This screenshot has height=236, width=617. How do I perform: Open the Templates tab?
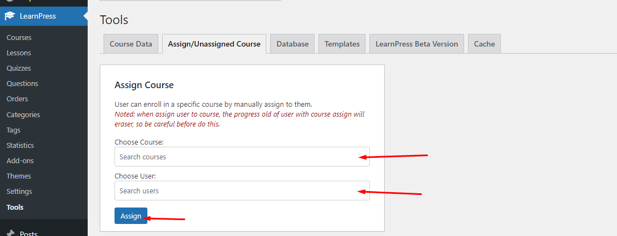(x=342, y=44)
